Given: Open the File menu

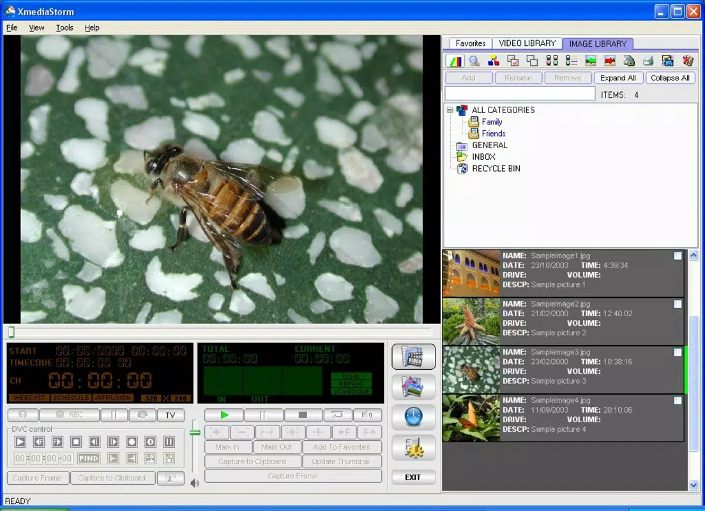Looking at the screenshot, I should pyautogui.click(x=11, y=27).
